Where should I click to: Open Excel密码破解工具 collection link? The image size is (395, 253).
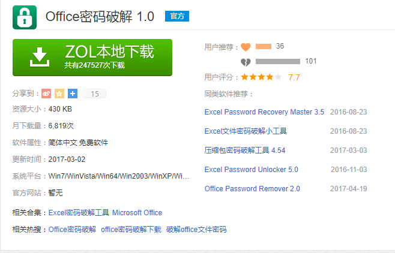click(x=79, y=213)
